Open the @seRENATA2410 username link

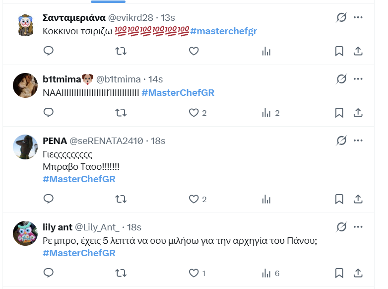pos(106,141)
